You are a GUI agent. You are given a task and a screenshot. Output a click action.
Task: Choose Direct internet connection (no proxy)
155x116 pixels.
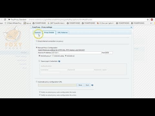coord(36,41)
